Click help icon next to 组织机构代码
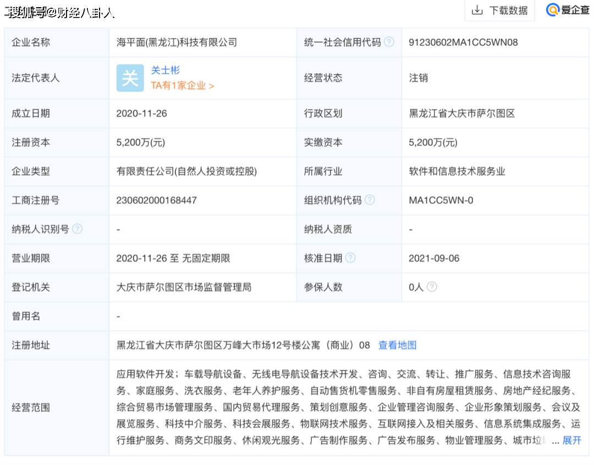The width and height of the screenshot is (594, 465). [370, 200]
